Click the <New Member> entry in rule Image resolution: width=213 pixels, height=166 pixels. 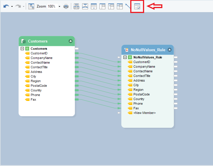tap(144, 113)
